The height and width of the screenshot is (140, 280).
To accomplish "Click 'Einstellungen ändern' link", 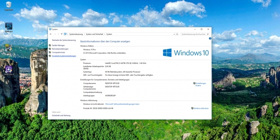I will point(201,84).
